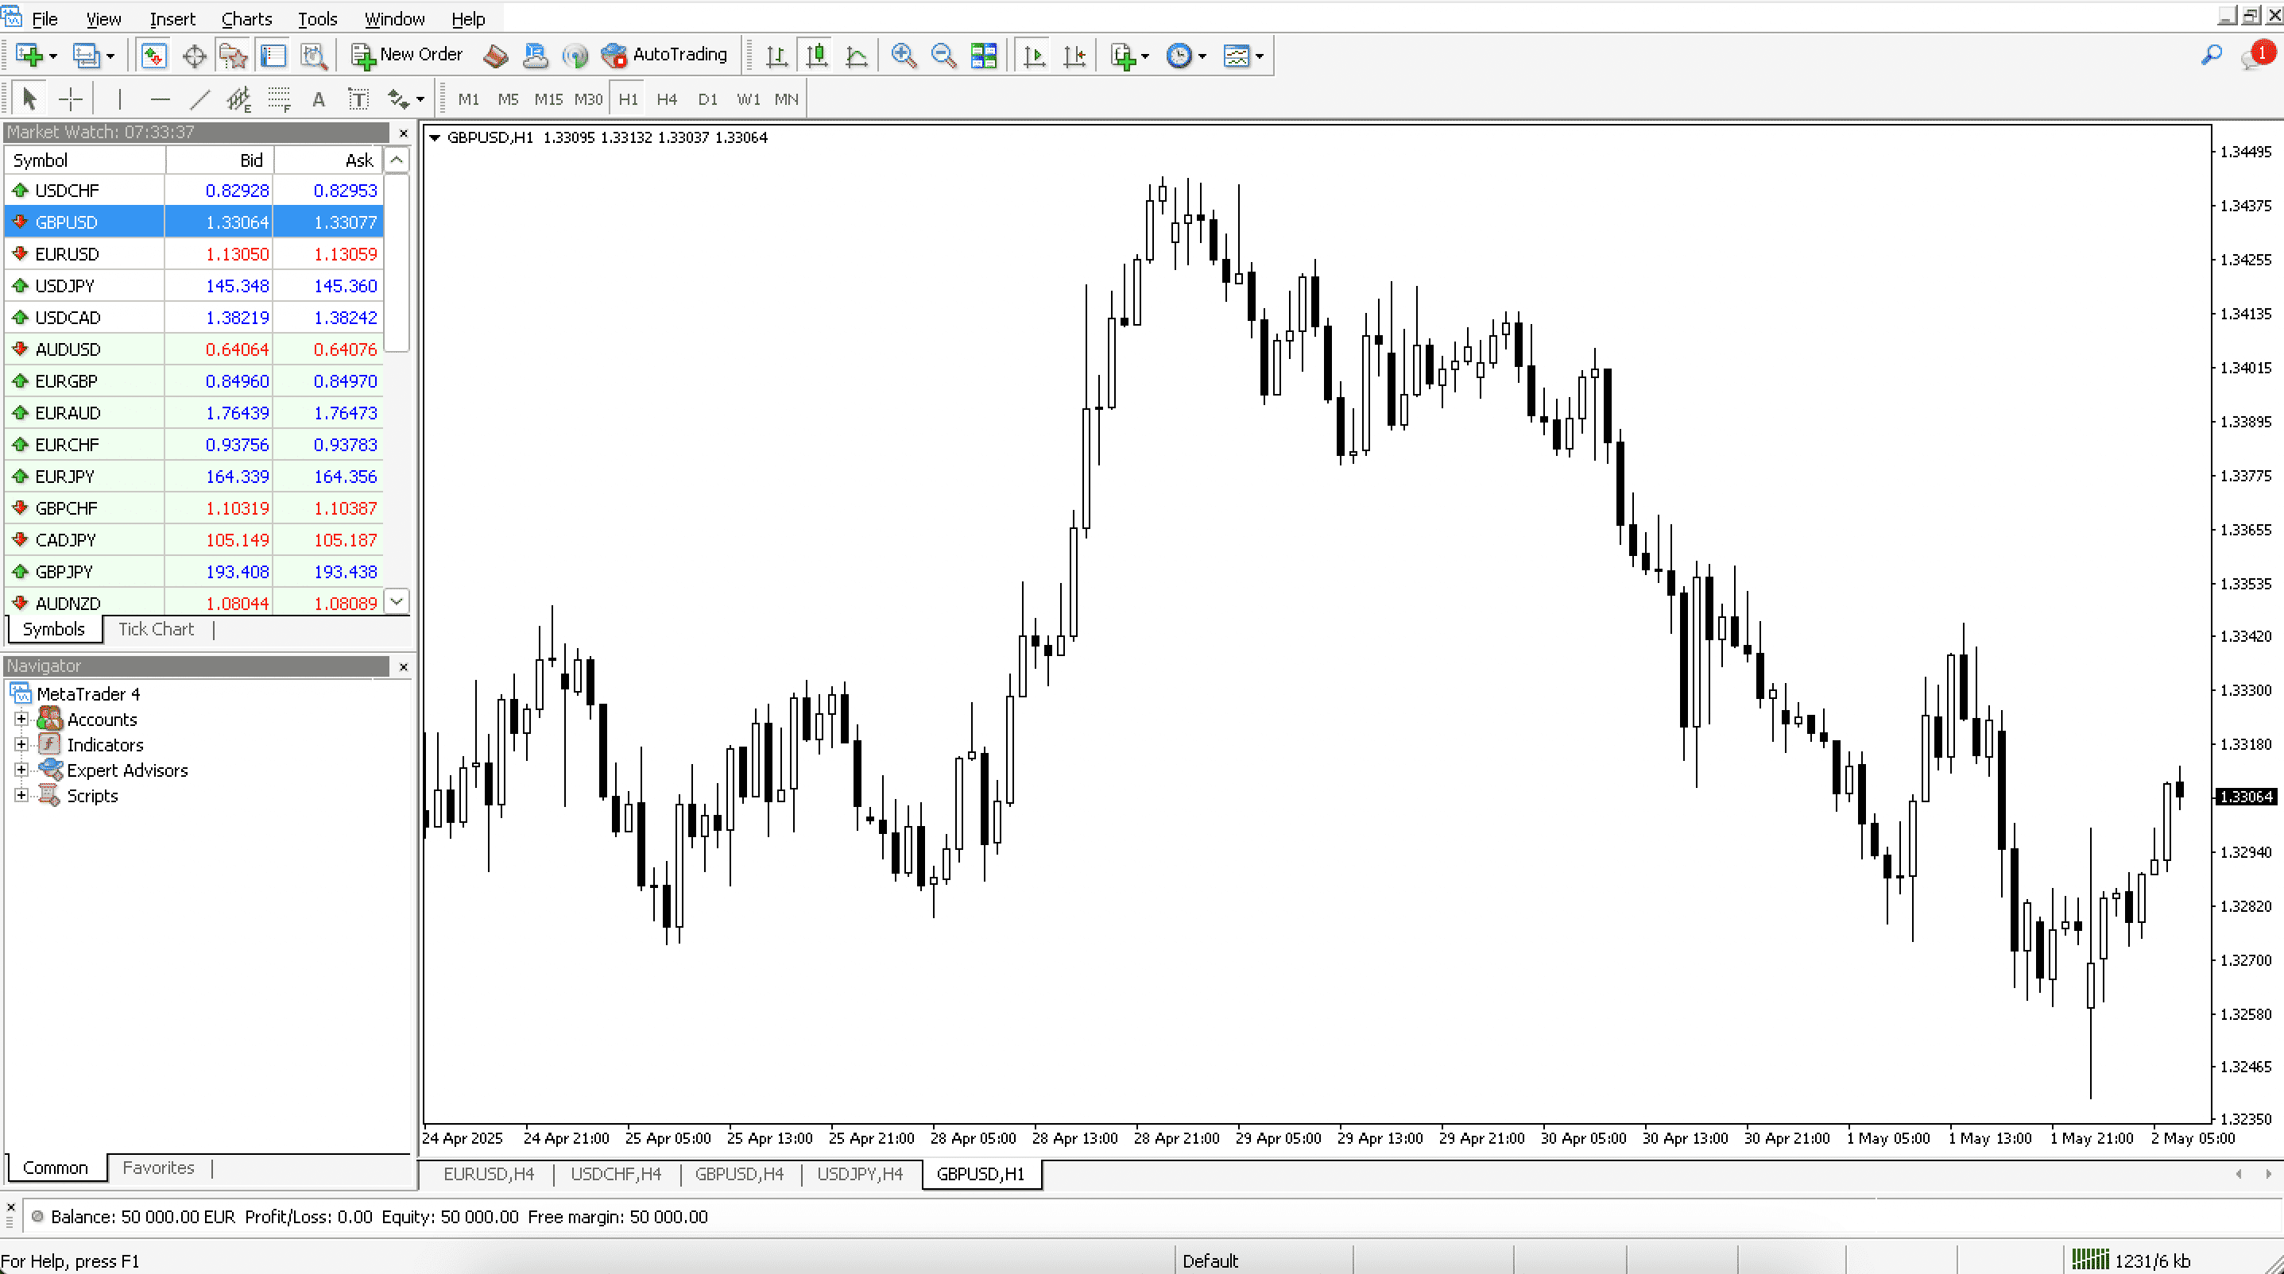
Task: Set timeframe to M1
Action: pos(468,99)
